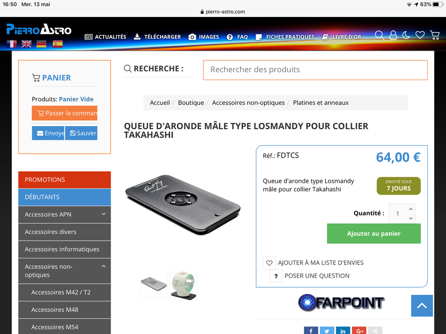Screen dimensions: 446x334
Task: Click the Ajouter au panier button
Action: [x=374, y=233]
